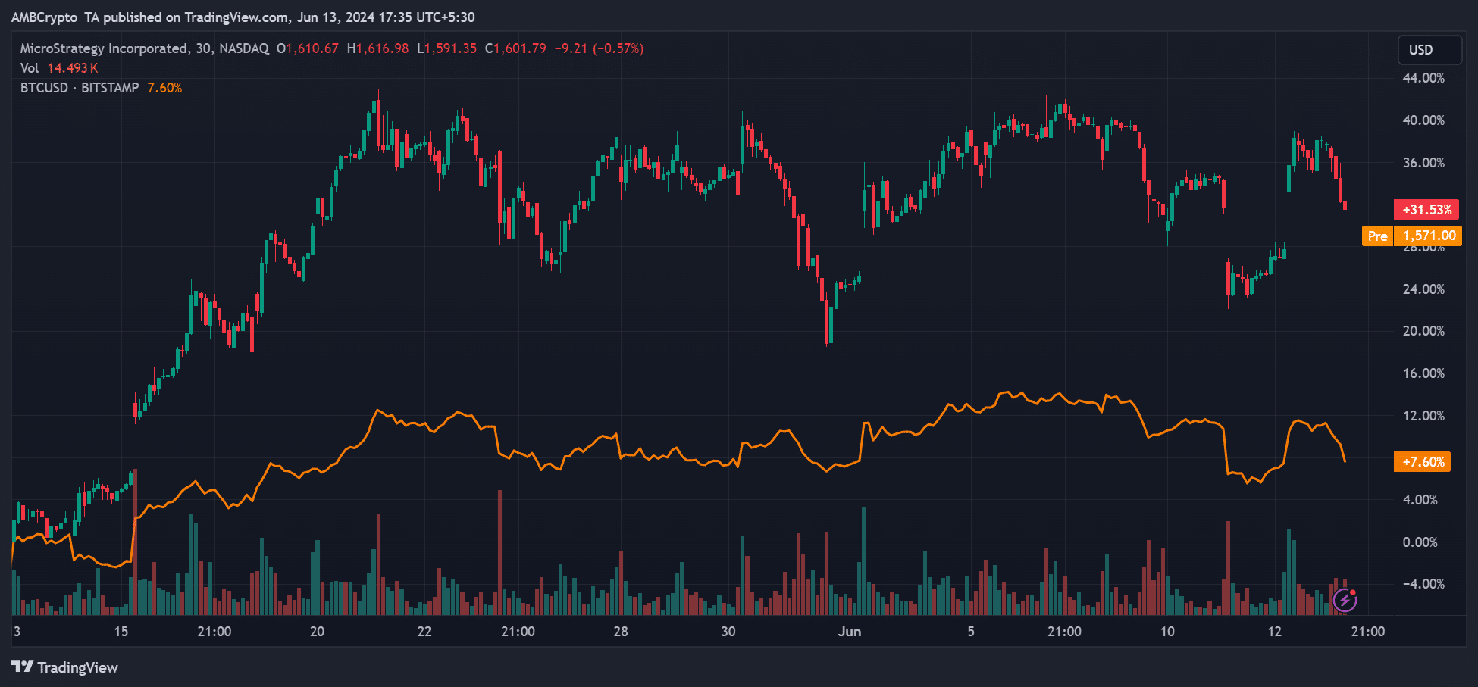
Task: Click the 22 date on time axis
Action: coord(424,632)
